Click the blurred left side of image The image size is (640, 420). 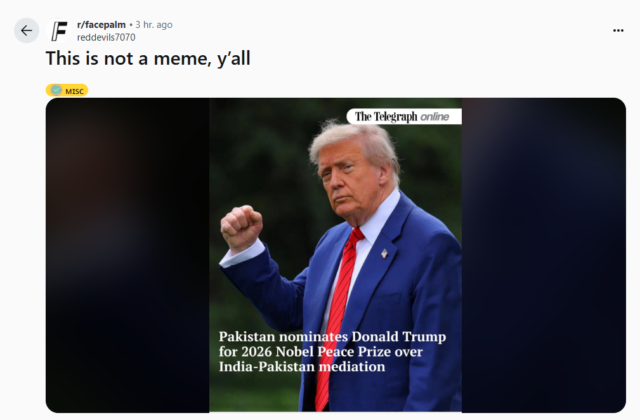[x=127, y=255]
